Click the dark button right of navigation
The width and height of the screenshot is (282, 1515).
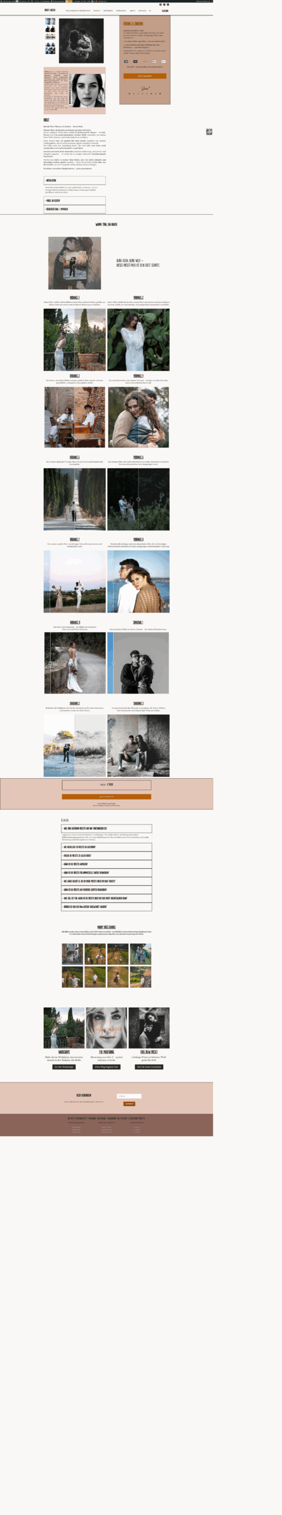(x=165, y=11)
